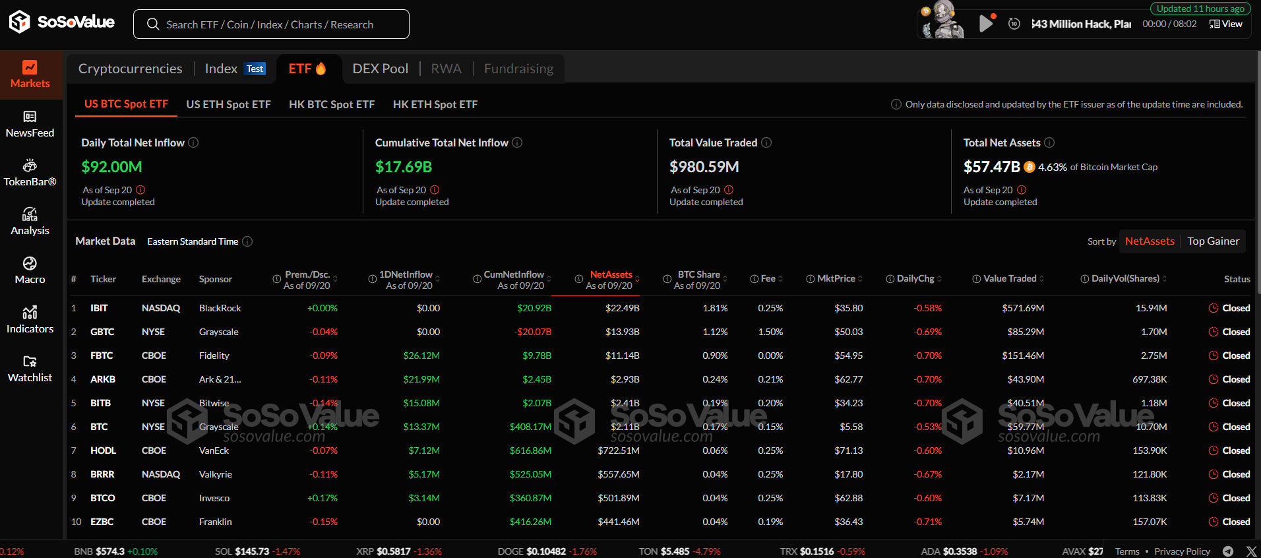The height and width of the screenshot is (558, 1261).
Task: Select Top Gainer sort option
Action: pyautogui.click(x=1214, y=241)
